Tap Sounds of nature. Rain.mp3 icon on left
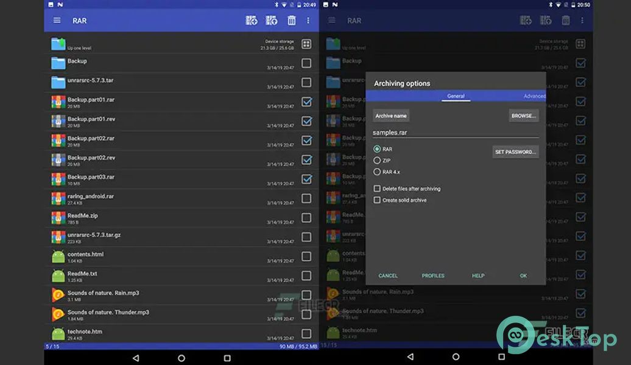The height and width of the screenshot is (365, 631). [x=58, y=295]
